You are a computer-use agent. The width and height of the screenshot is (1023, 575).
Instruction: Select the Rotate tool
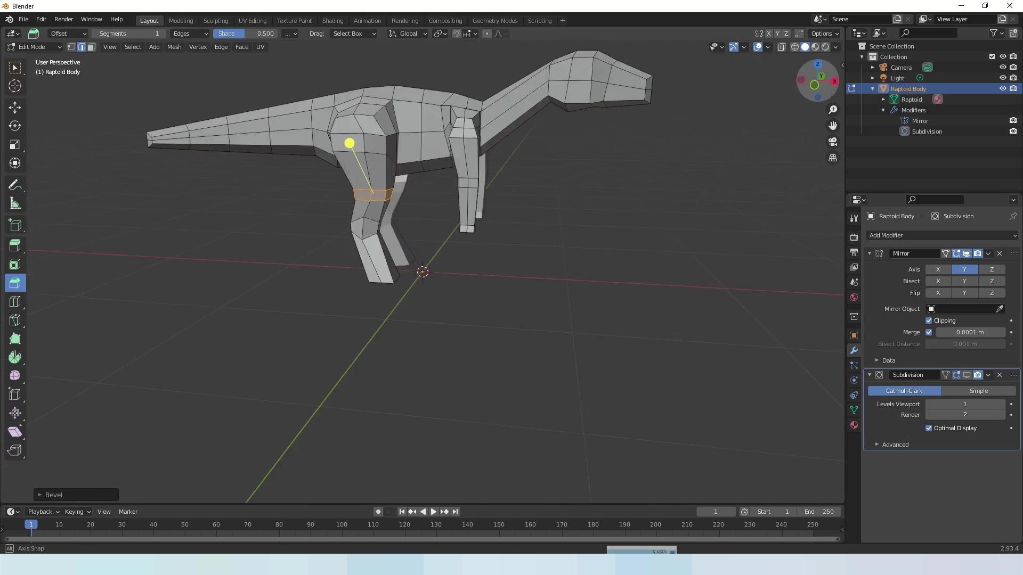(x=15, y=126)
